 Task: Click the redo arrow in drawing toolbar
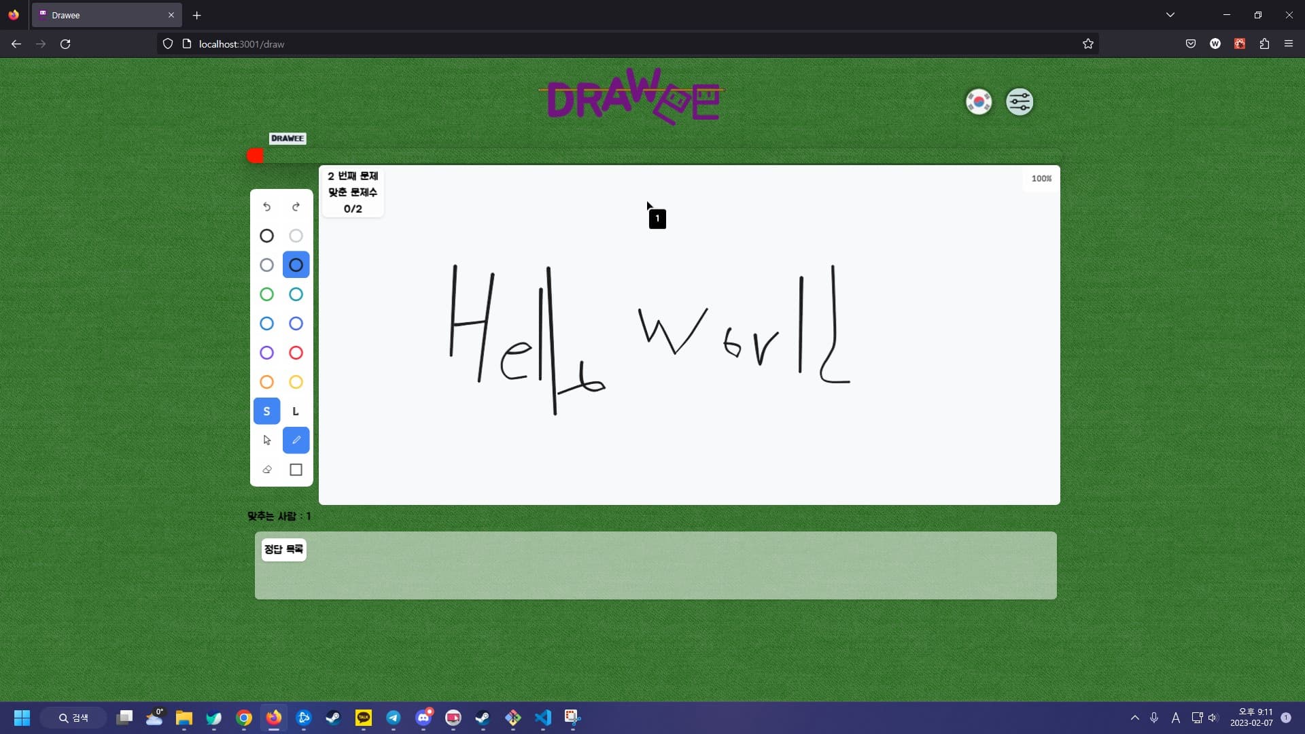pos(296,207)
